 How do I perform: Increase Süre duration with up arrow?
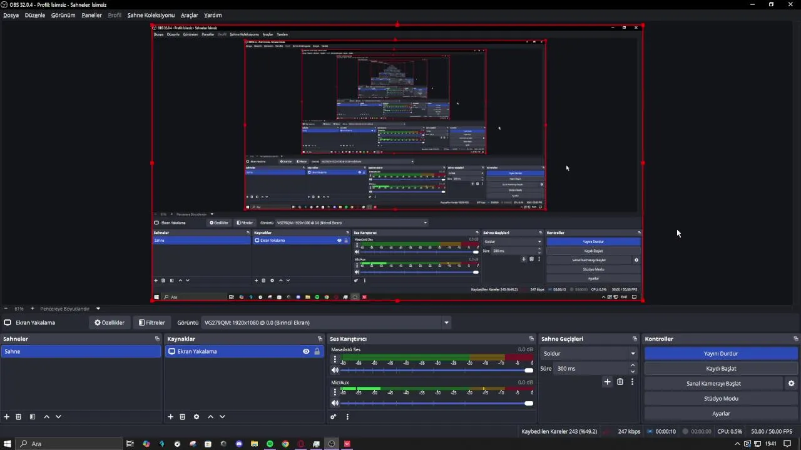633,366
